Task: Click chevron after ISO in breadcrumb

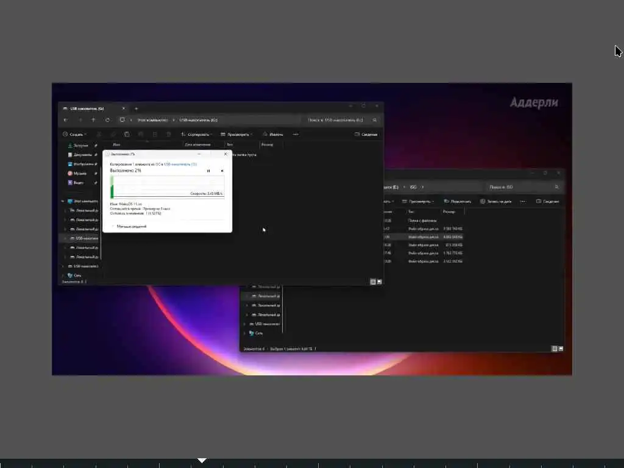Action: (423, 187)
